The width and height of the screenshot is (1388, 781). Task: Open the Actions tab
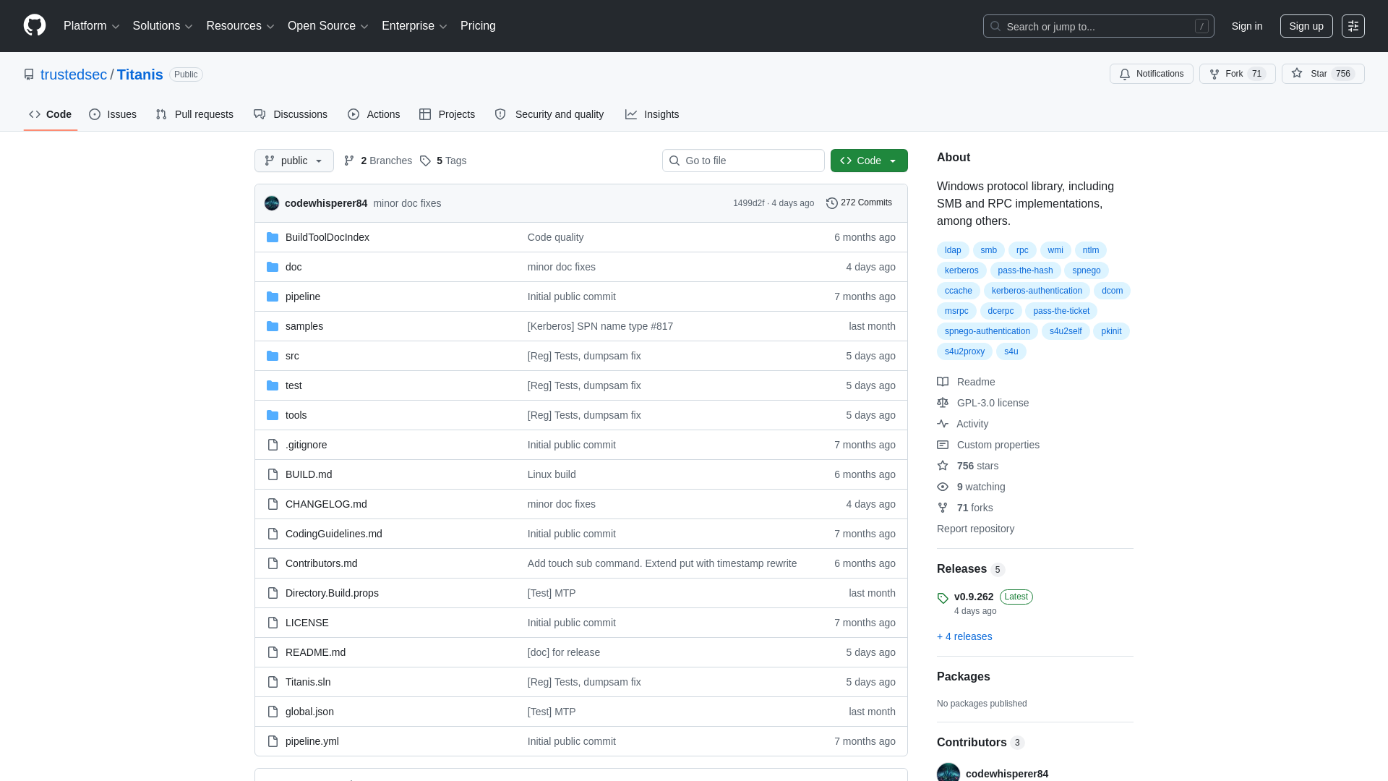[x=374, y=114]
